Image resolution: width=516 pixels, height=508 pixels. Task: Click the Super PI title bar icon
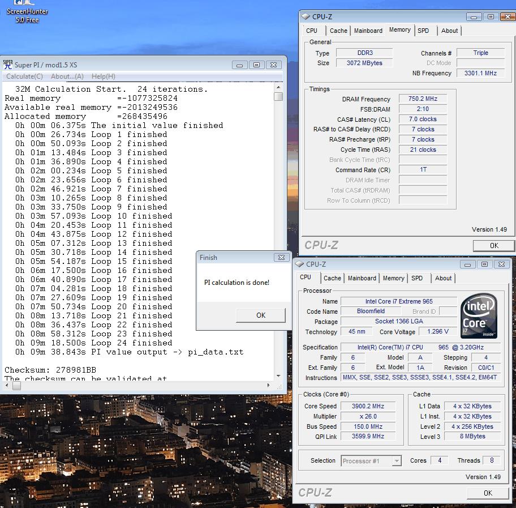click(8, 65)
